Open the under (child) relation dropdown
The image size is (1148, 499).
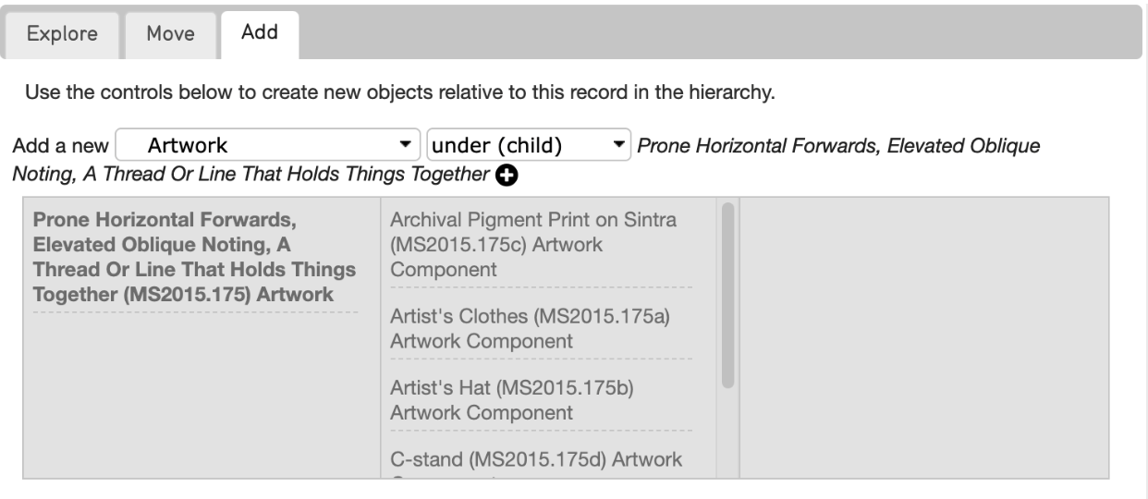point(529,145)
